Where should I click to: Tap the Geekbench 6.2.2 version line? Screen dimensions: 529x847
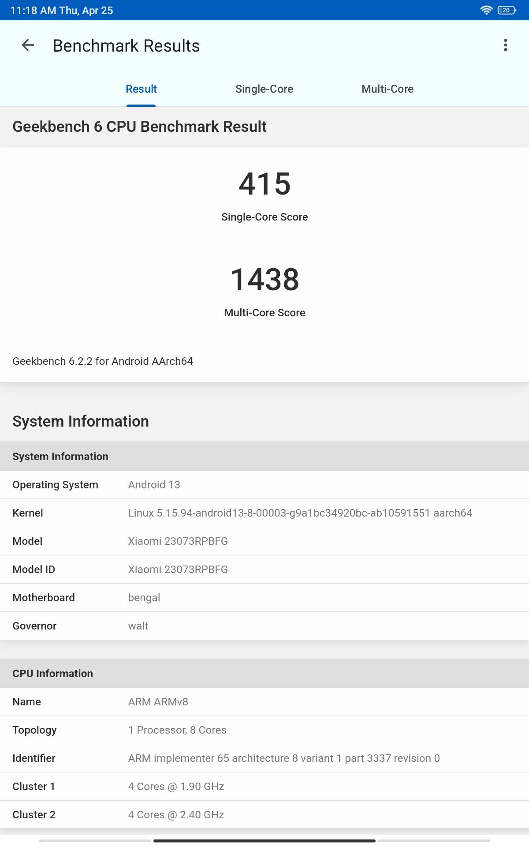point(103,361)
